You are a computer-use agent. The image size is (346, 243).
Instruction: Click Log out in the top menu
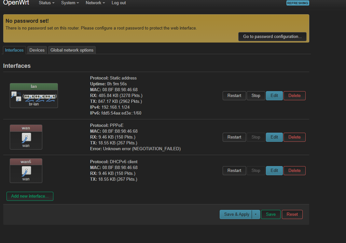(x=119, y=3)
